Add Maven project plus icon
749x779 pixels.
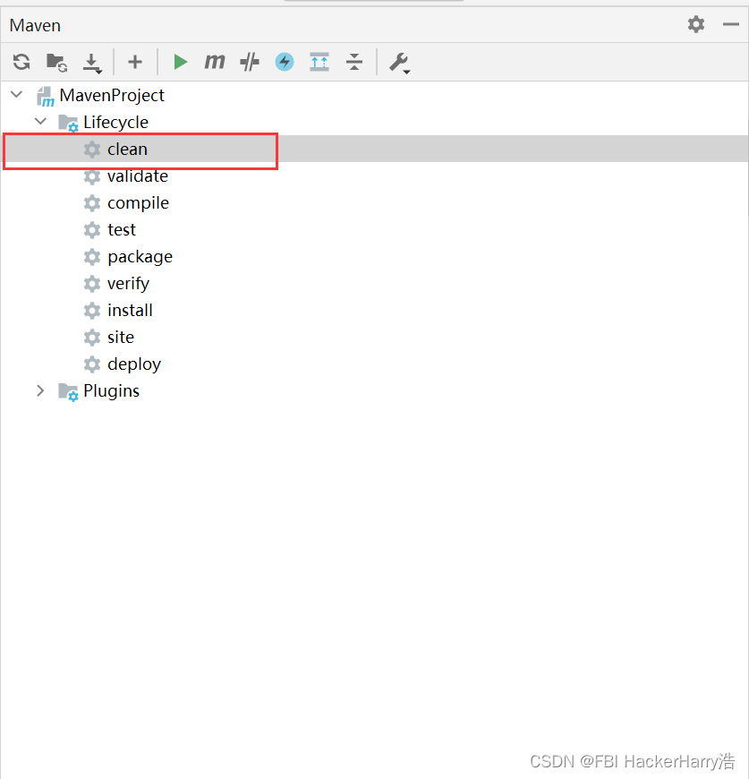pyautogui.click(x=135, y=62)
